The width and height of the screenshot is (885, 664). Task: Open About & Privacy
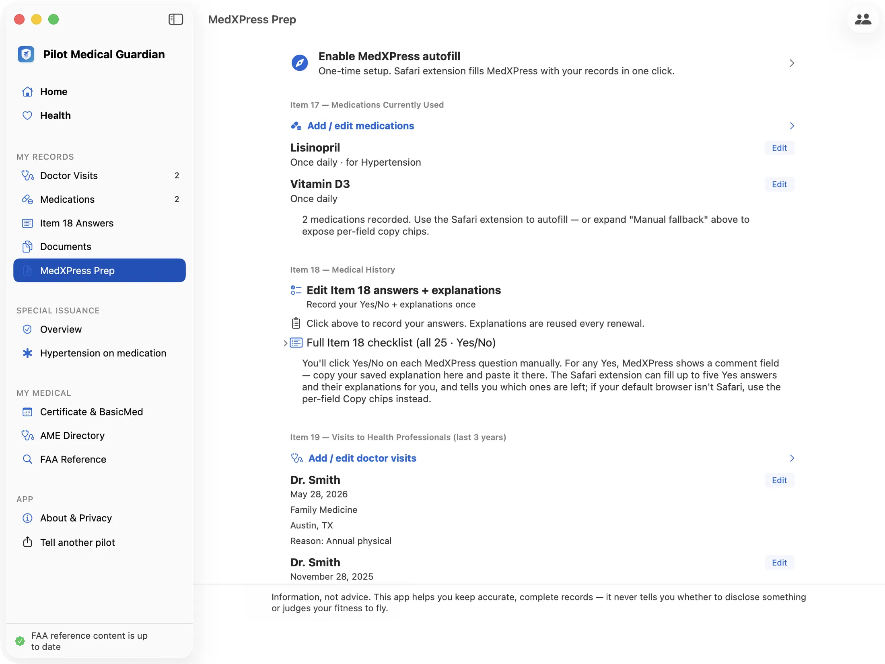pyautogui.click(x=99, y=518)
